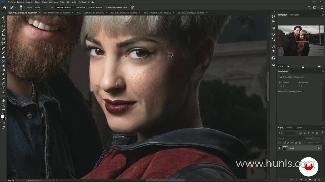This screenshot has height=182, width=325.
Task: Click the search icon at top right
Action: (309, 7)
